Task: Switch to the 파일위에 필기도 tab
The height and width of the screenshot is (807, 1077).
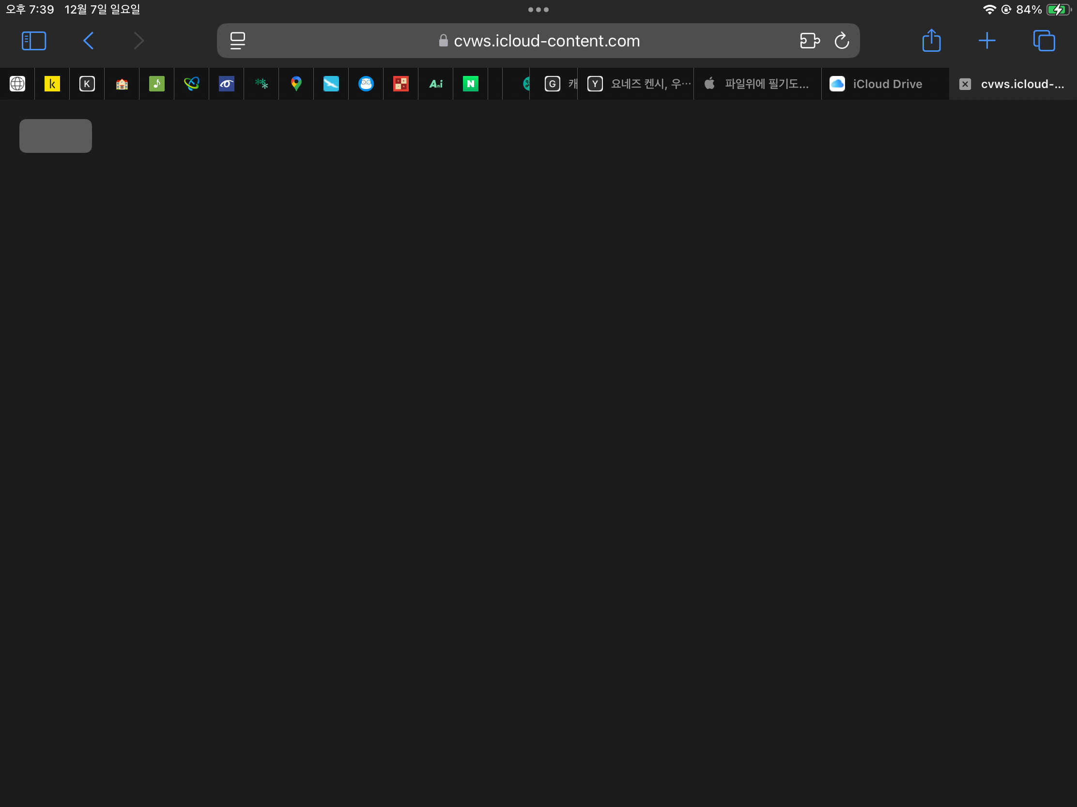Action: pyautogui.click(x=757, y=84)
